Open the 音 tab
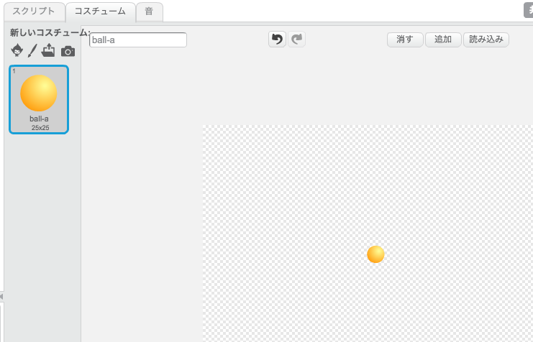This screenshot has width=533, height=342. (x=149, y=11)
